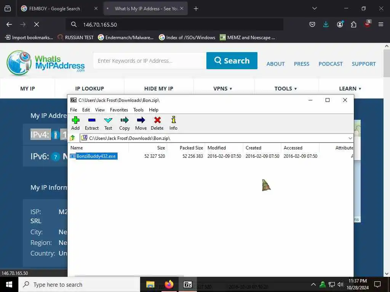This screenshot has height=292, width=390.
Task: Open a new browser tab
Action: (196, 9)
